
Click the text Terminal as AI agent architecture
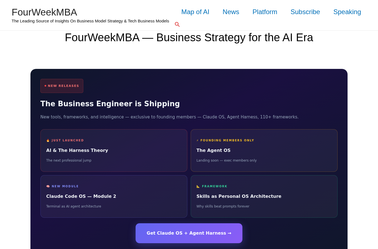[74, 206]
